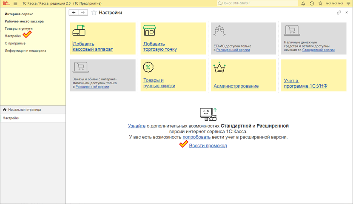The image size is (353, 204).
Task: Click the store icon for trade point
Action: (x=149, y=31)
